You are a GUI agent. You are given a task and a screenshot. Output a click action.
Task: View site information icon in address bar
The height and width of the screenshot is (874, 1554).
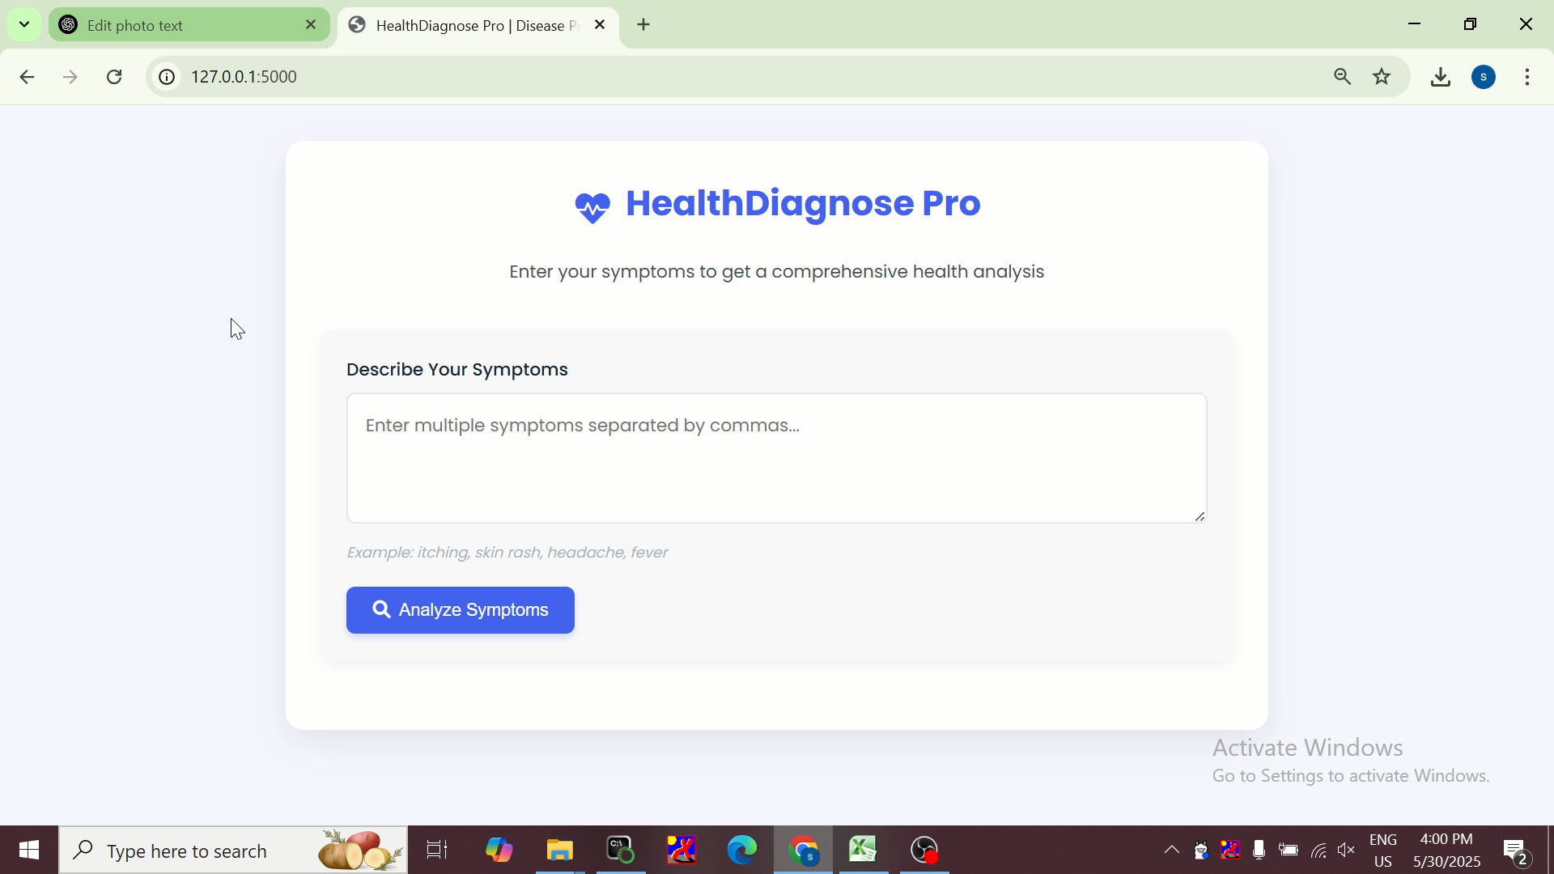(167, 77)
